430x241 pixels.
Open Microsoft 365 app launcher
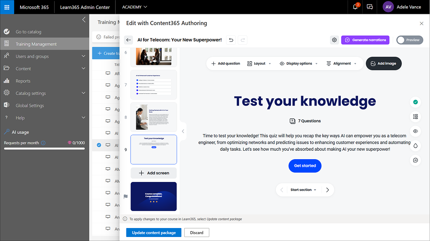(x=7, y=7)
